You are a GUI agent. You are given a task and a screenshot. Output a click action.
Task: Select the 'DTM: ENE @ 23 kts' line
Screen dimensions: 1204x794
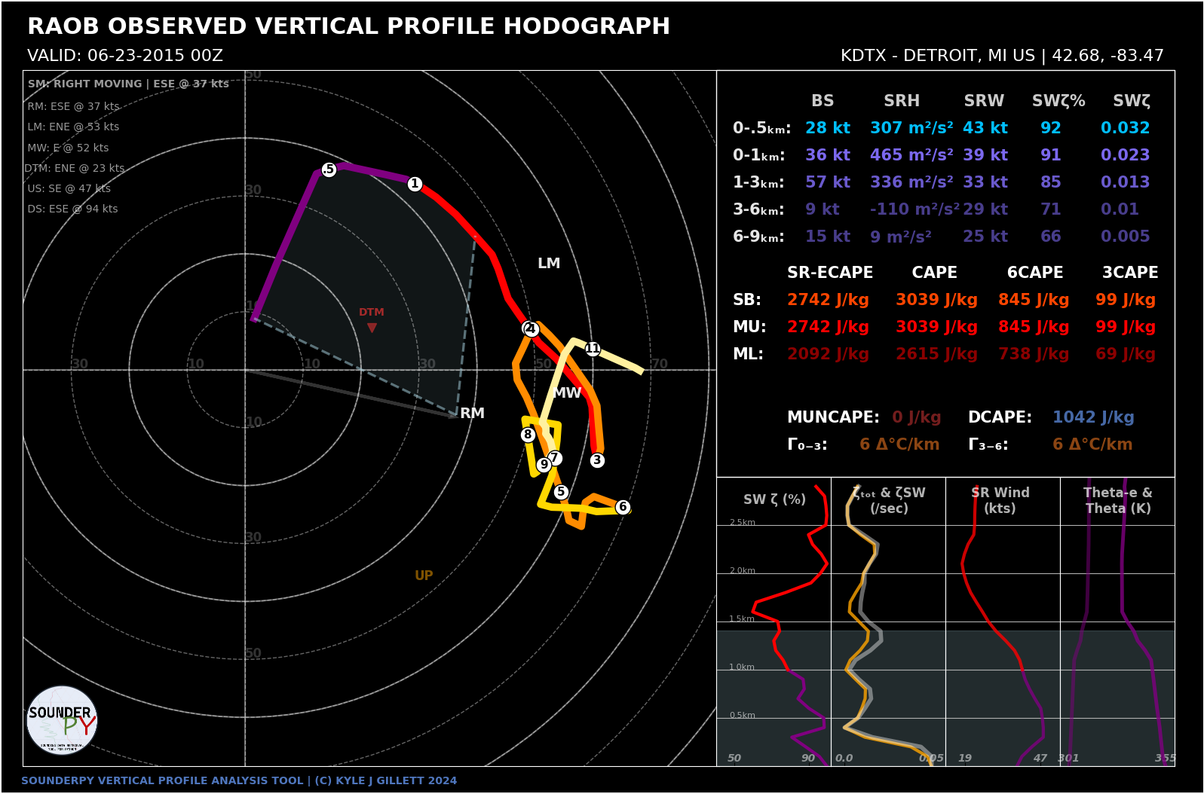tap(75, 168)
